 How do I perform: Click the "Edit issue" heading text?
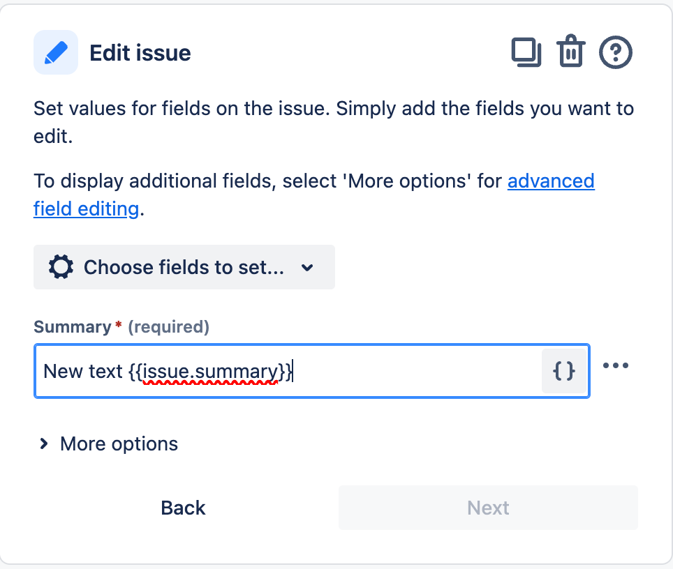tap(140, 53)
